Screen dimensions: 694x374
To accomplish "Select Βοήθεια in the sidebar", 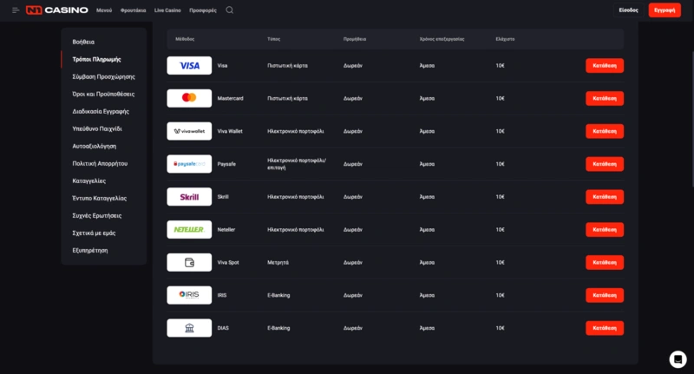I will (x=83, y=42).
